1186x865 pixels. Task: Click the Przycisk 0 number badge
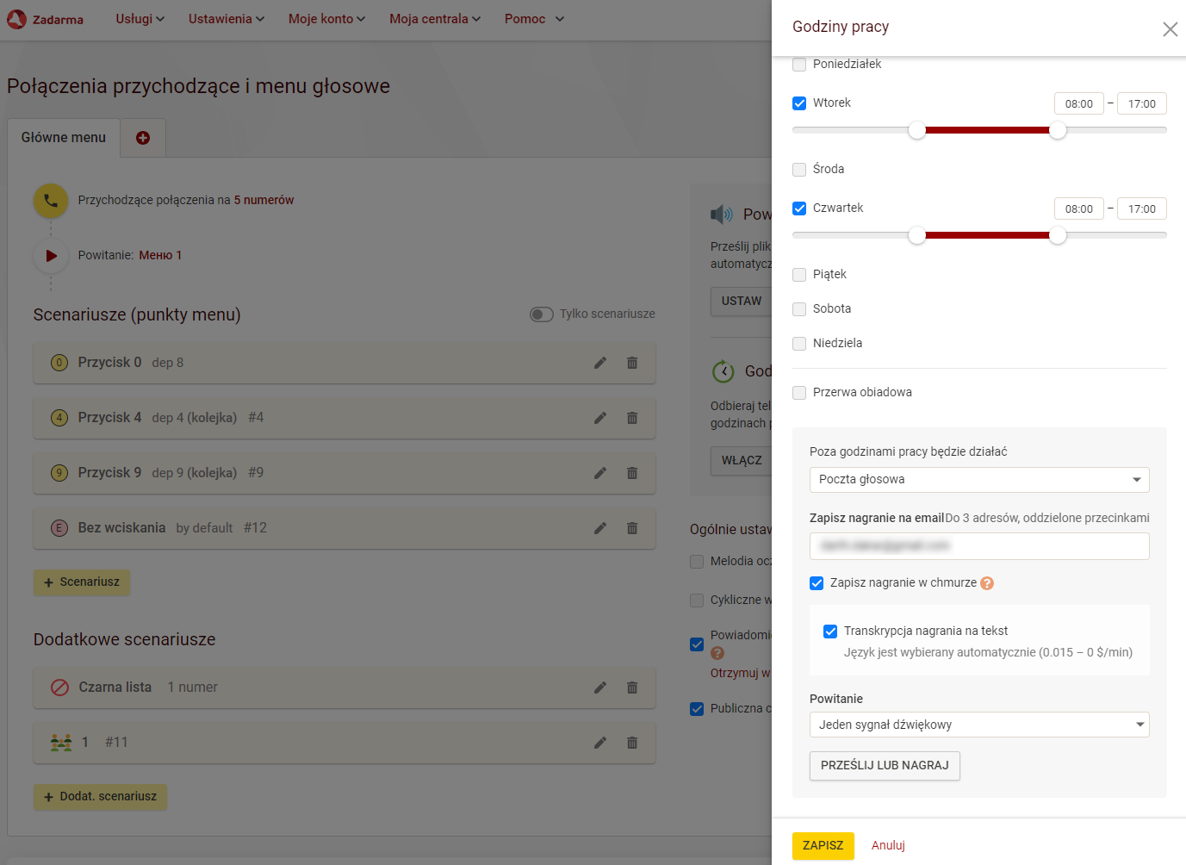[59, 363]
